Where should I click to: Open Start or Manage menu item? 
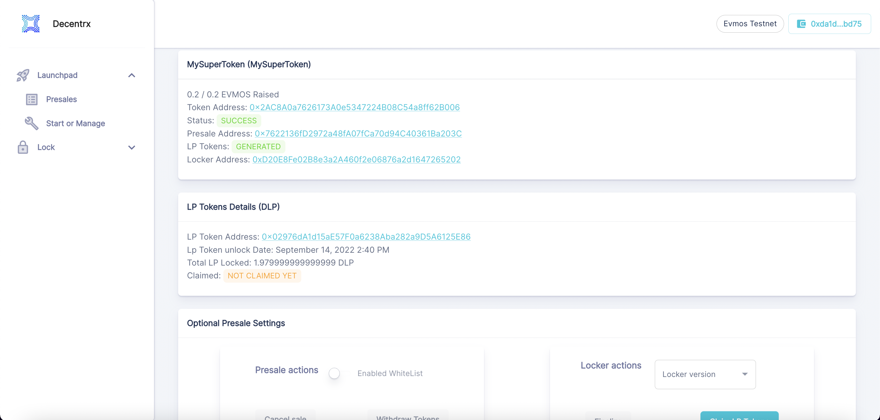coord(75,124)
